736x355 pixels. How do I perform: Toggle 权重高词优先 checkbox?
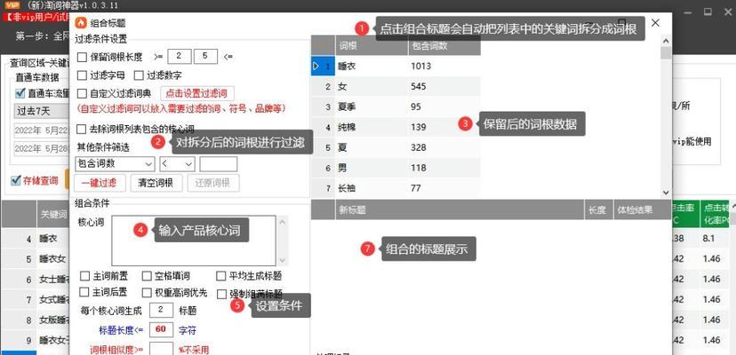147,292
